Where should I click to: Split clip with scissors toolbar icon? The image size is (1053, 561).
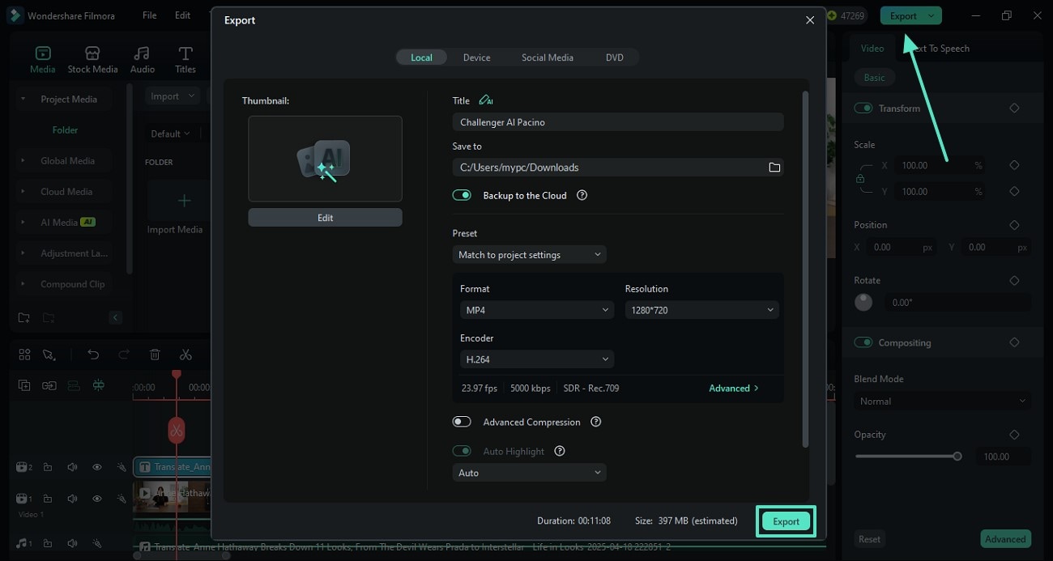click(185, 355)
